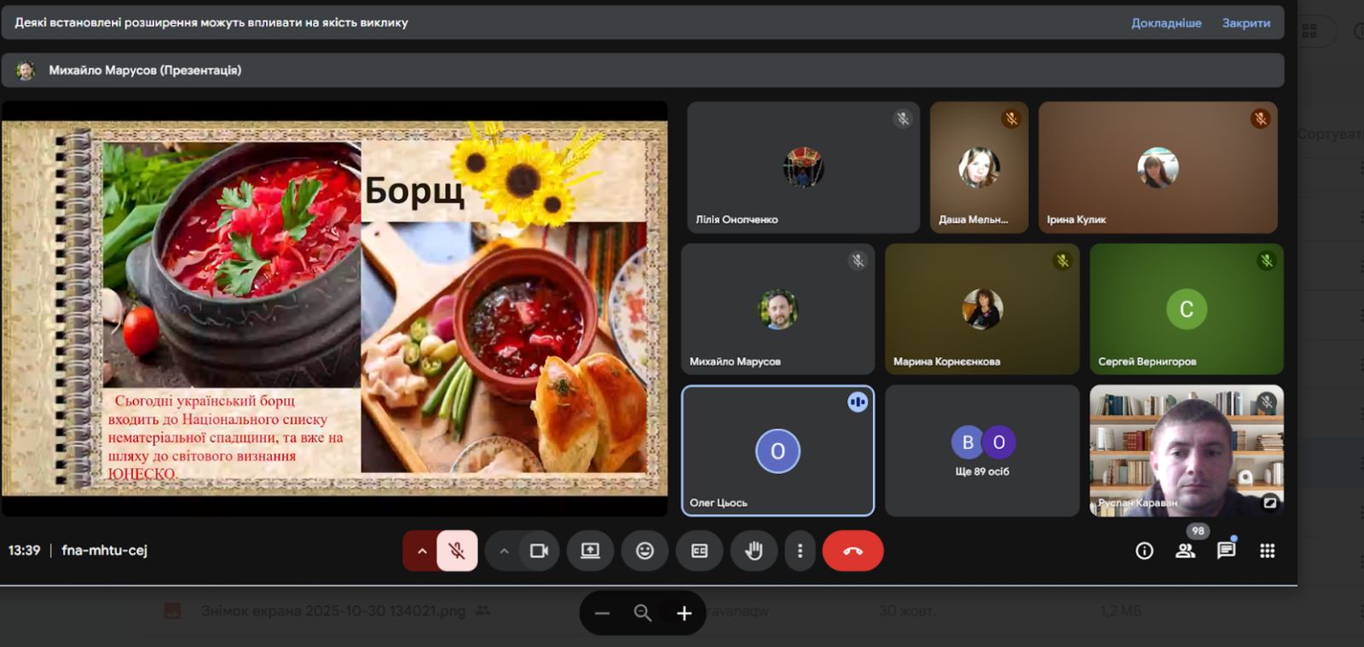Click the Докладніше link

[1165, 23]
